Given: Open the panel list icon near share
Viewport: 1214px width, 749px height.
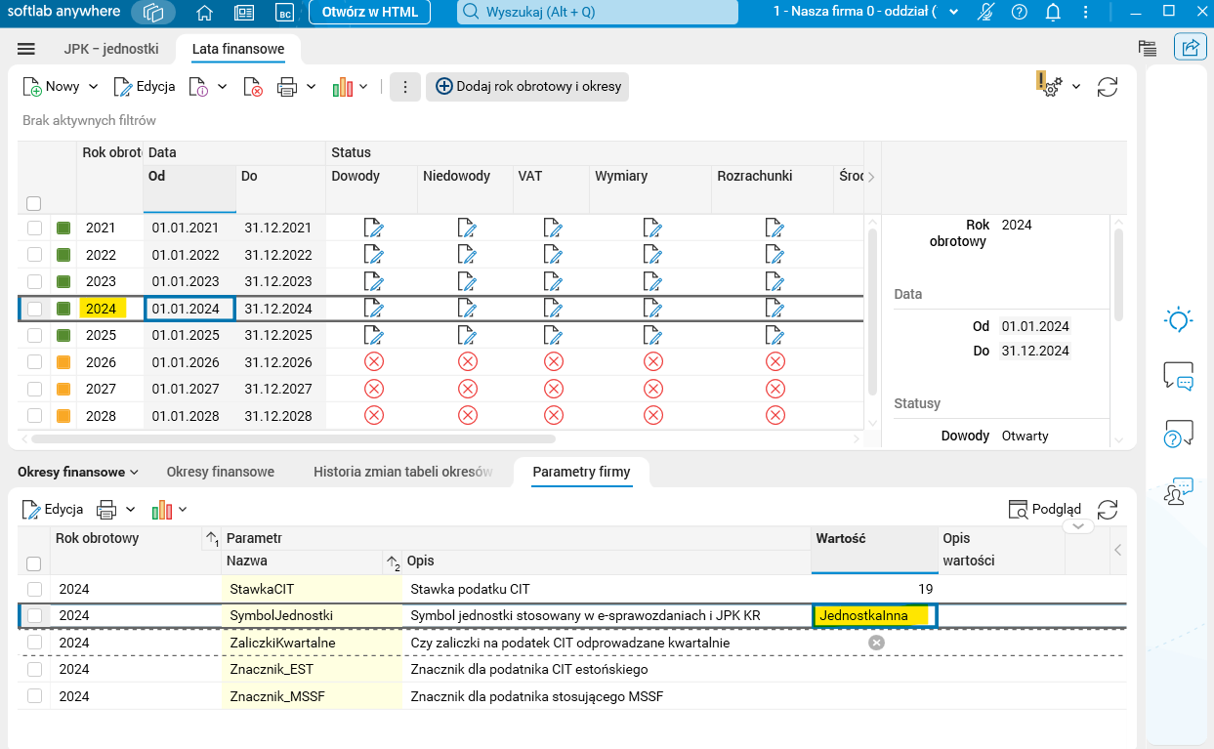Looking at the screenshot, I should pyautogui.click(x=1148, y=48).
